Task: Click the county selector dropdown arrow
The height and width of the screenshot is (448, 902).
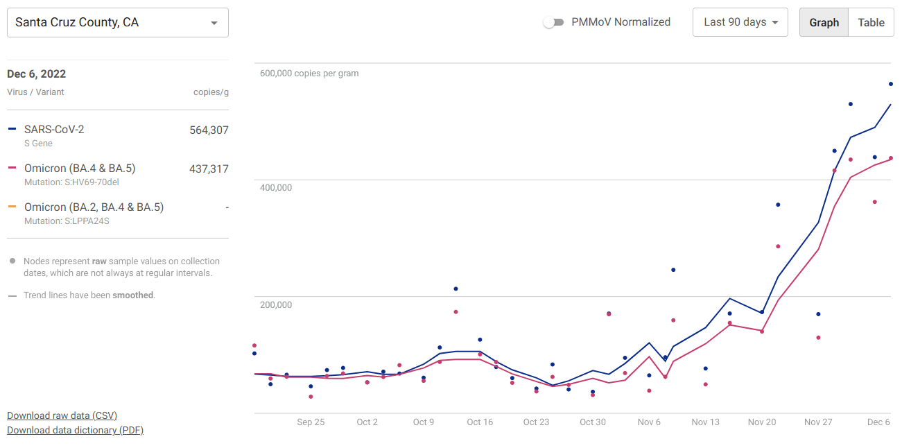Action: coord(214,23)
